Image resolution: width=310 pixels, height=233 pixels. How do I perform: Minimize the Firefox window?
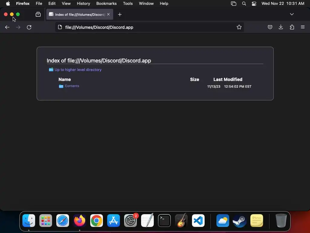12,14
